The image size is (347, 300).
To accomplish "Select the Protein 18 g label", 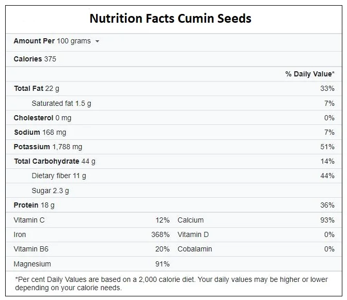I will (x=34, y=205).
